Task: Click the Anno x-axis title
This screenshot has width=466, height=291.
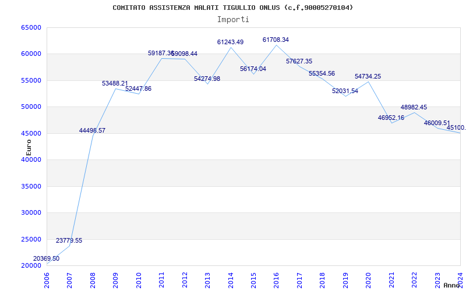Action: click(452, 285)
